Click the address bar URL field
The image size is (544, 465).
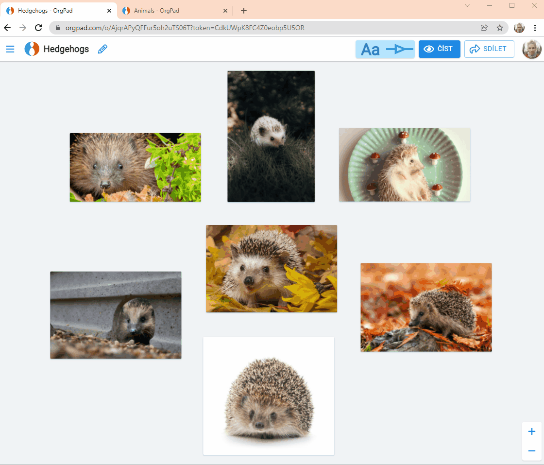pyautogui.click(x=267, y=28)
